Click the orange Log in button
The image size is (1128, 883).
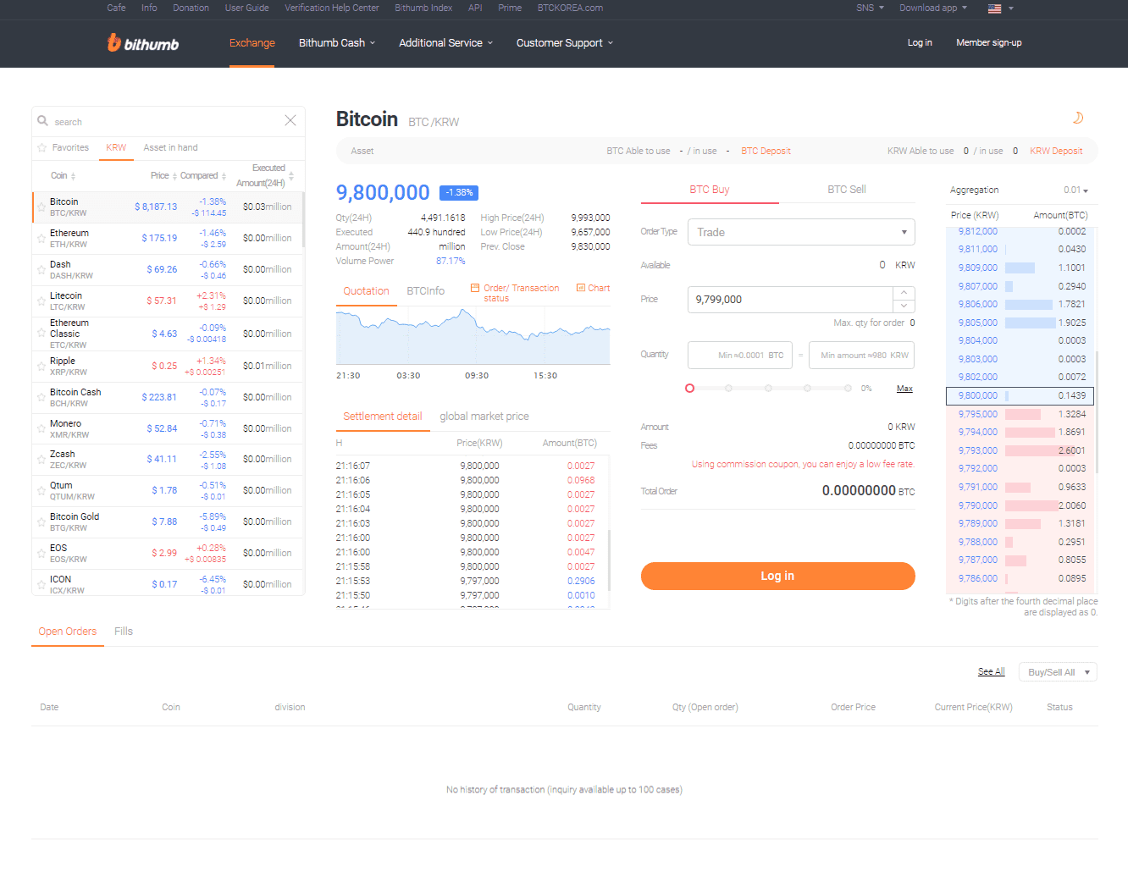click(777, 576)
